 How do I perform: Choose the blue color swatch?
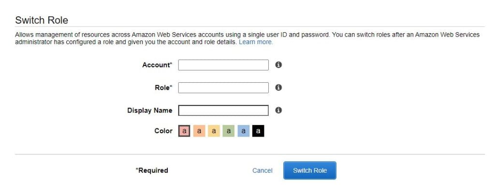[244, 131]
